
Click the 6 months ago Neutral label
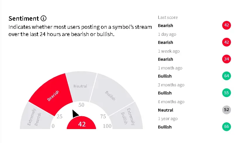[x=166, y=110]
